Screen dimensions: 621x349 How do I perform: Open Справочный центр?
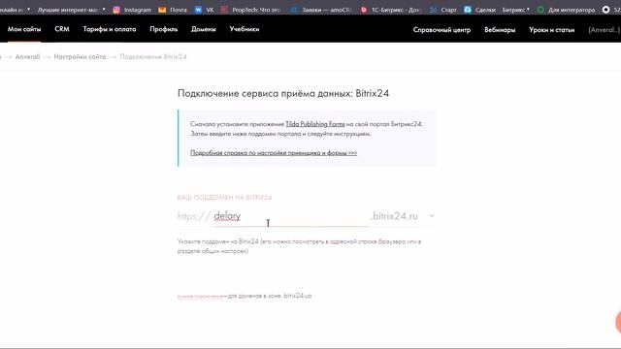441,30
